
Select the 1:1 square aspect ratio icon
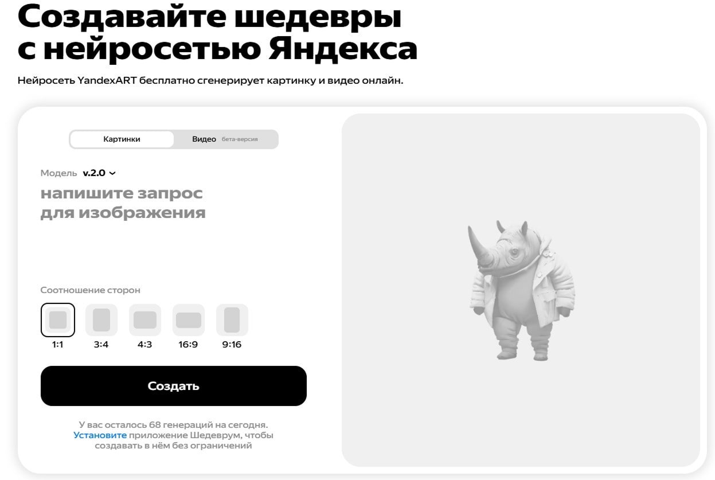click(58, 319)
